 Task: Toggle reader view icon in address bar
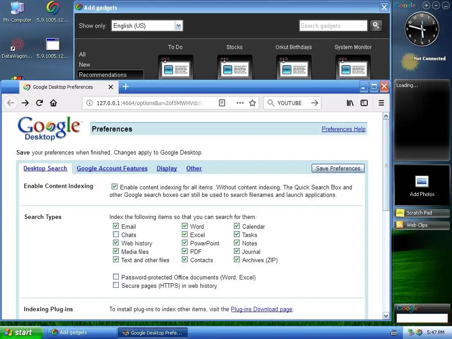click(x=222, y=103)
